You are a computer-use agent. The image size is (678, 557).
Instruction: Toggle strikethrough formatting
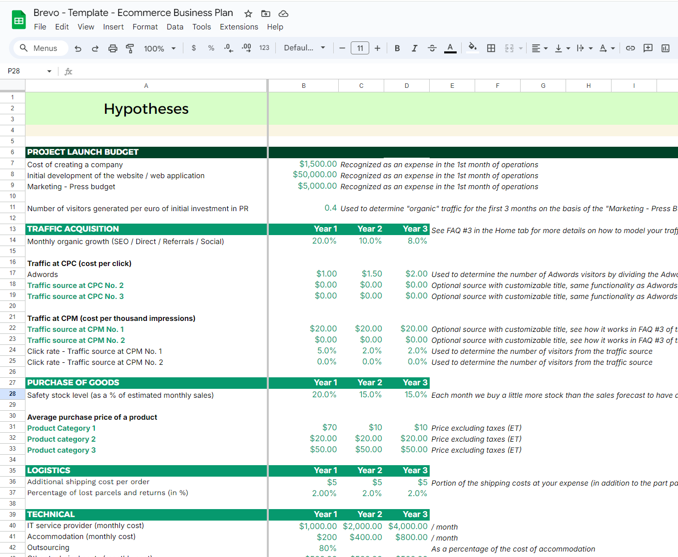[x=432, y=48]
